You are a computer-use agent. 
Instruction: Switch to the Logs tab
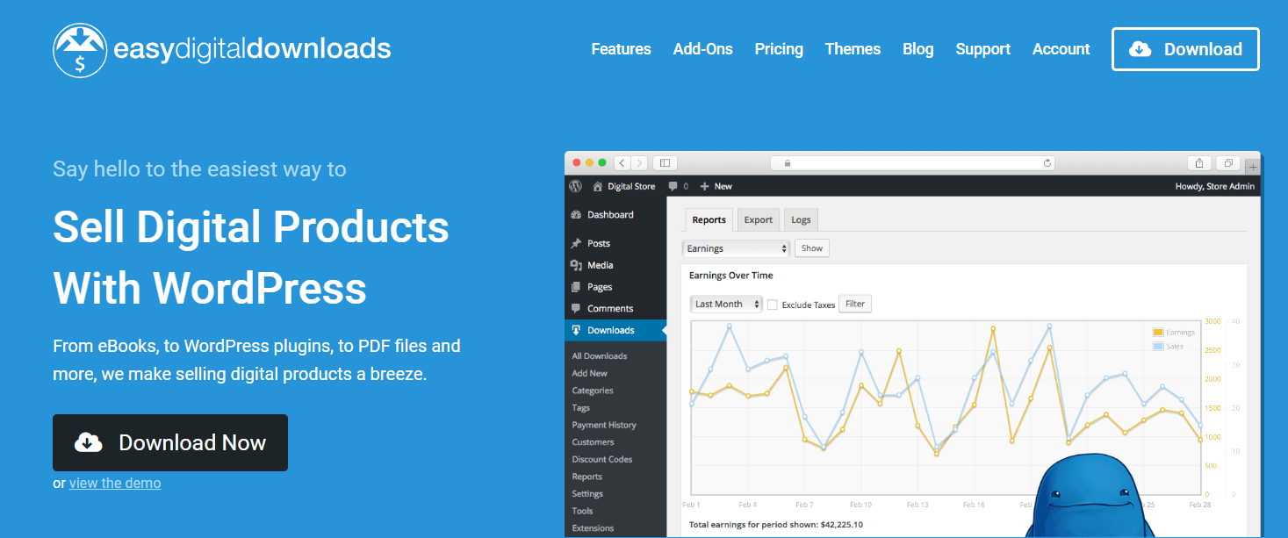pos(801,219)
